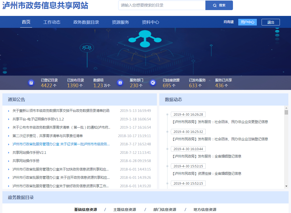
Task: Switch to 政务数据目录 in navigation
Action: coord(86,22)
